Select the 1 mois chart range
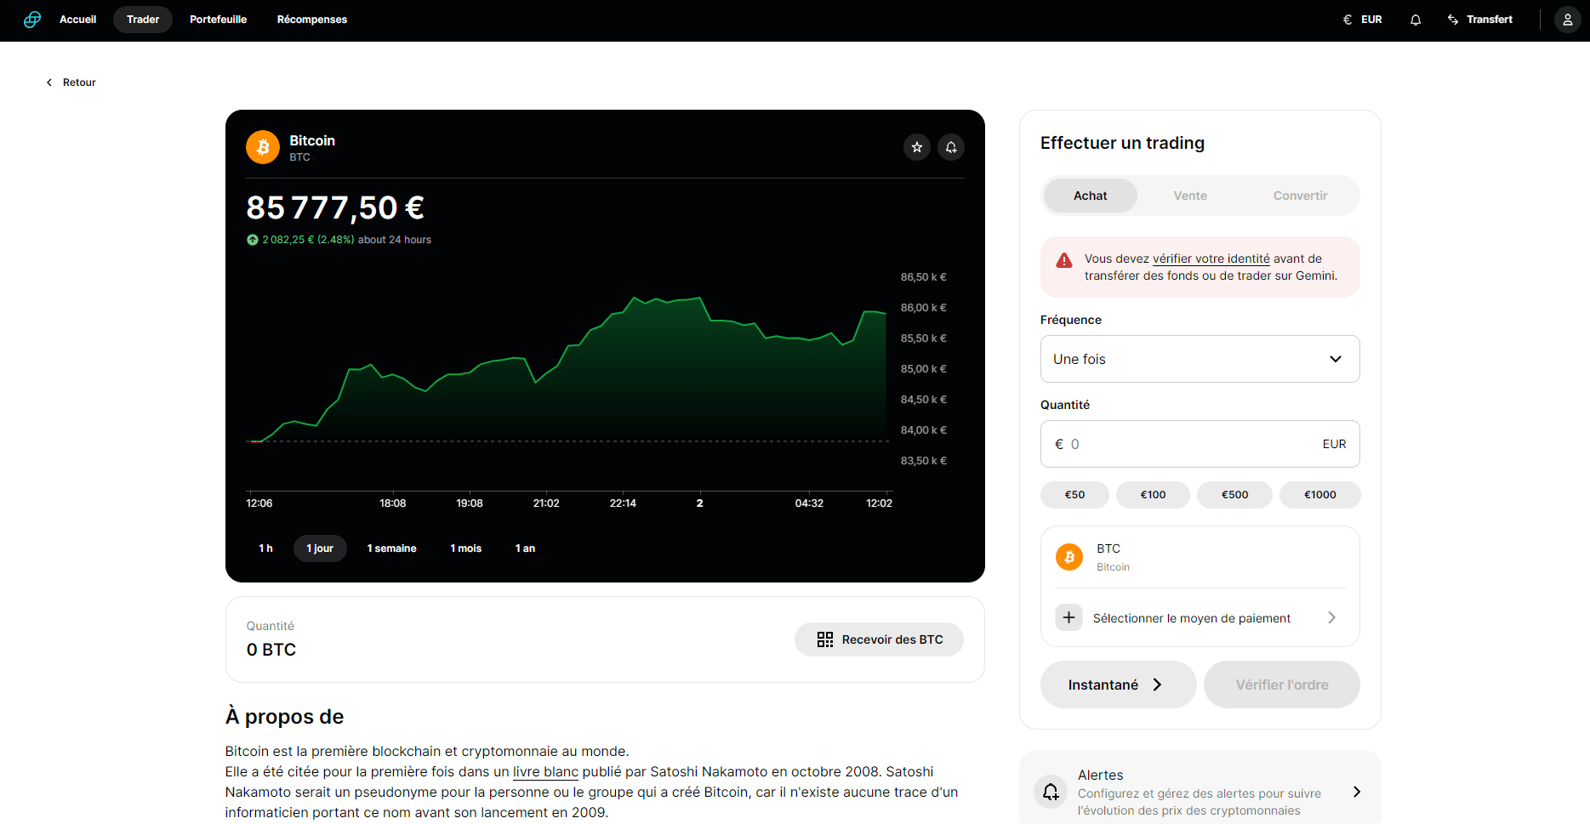Image resolution: width=1590 pixels, height=824 pixels. (466, 548)
